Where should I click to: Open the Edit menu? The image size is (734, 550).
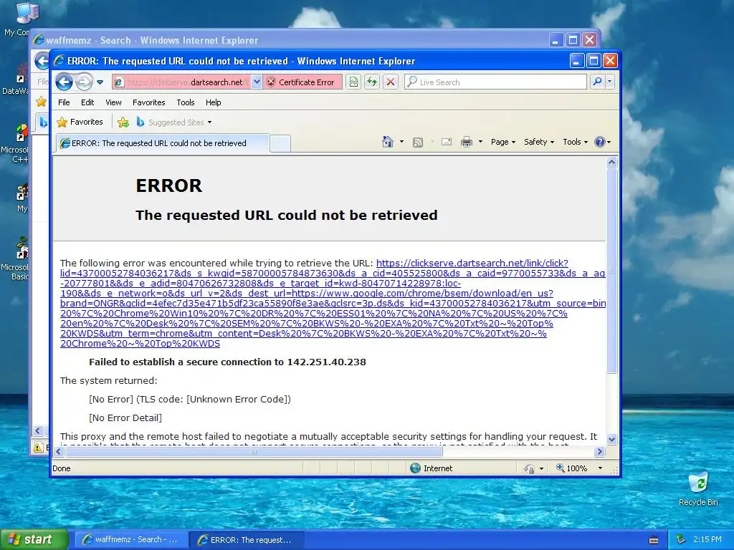(87, 102)
